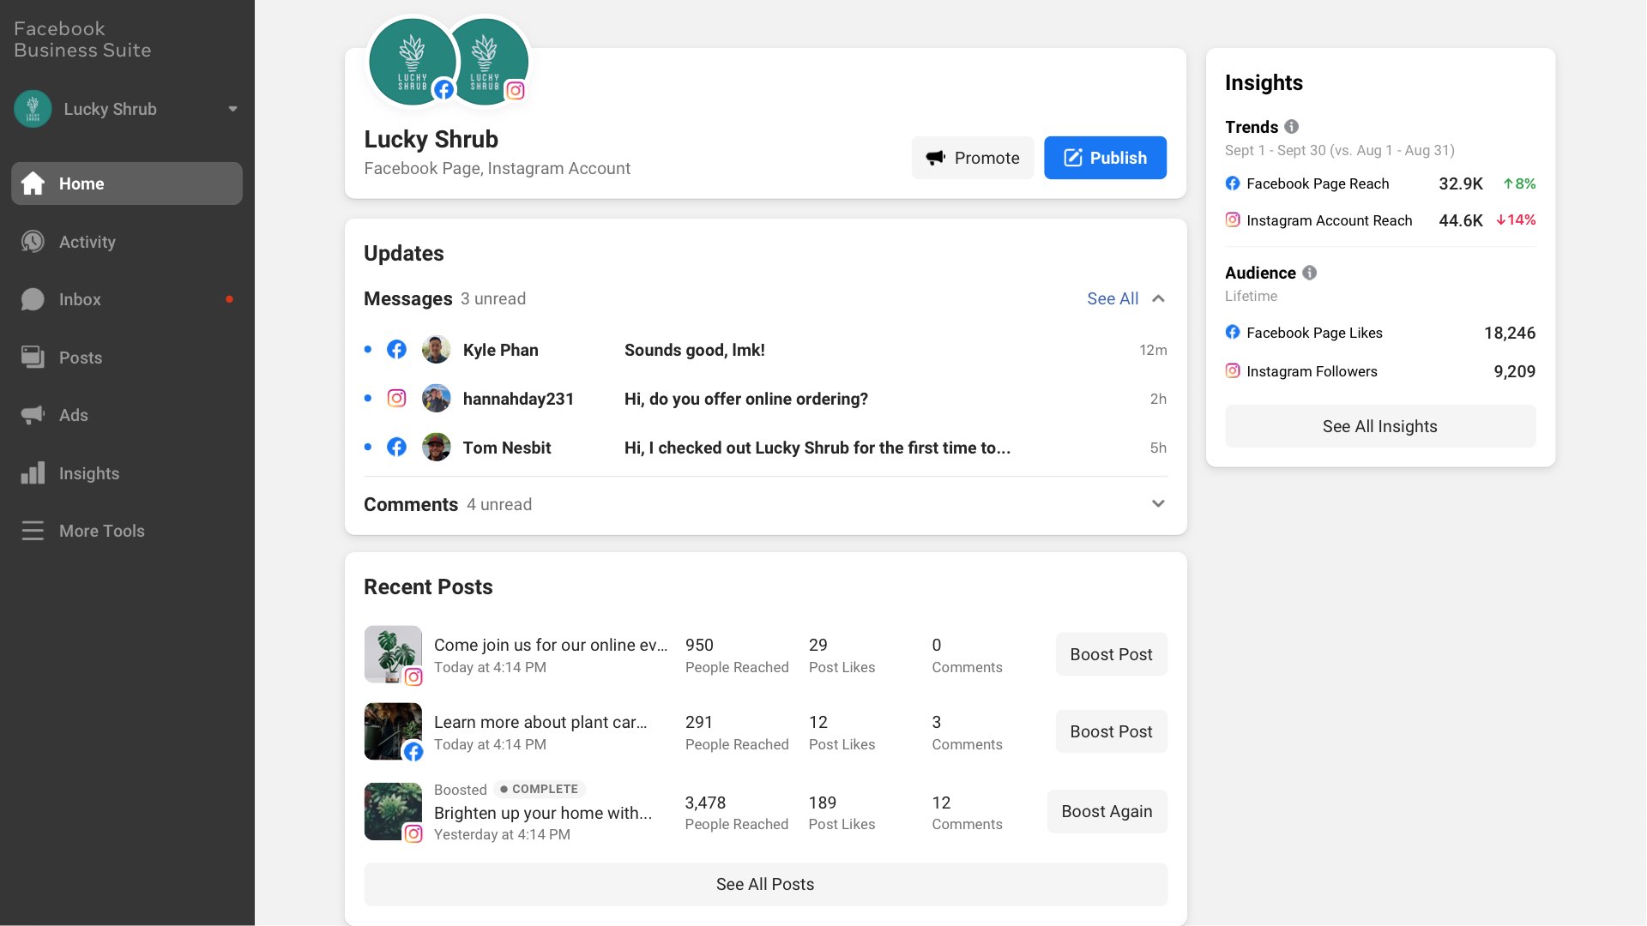The height and width of the screenshot is (926, 1647).
Task: Collapse the Messages section chevron
Action: click(1158, 298)
